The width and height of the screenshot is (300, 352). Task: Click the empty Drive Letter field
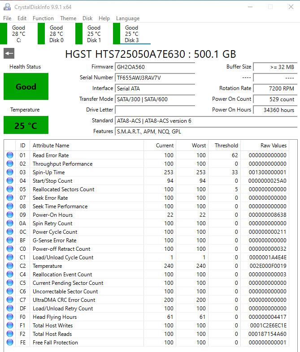point(155,110)
